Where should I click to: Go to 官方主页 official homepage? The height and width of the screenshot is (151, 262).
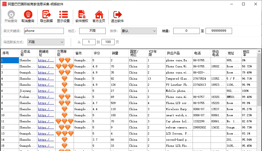(99, 16)
